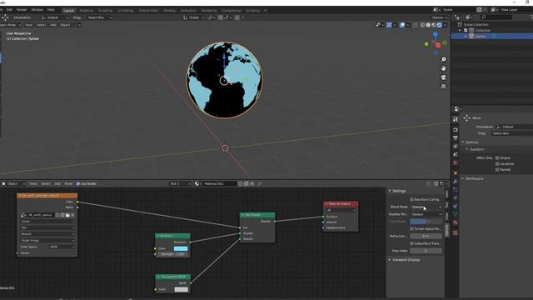This screenshot has height=300, width=533.
Task: Open the Options dropdown in viewport header
Action: (439, 17)
